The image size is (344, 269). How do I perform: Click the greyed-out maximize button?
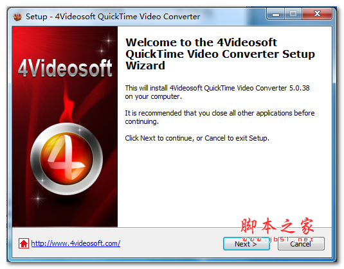click(x=293, y=14)
